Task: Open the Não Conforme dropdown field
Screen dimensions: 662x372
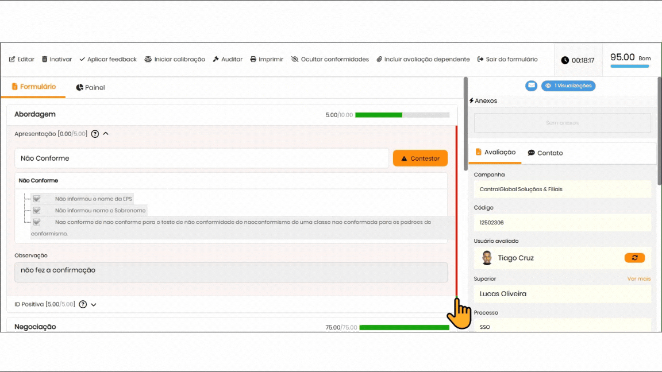Action: 201,158
